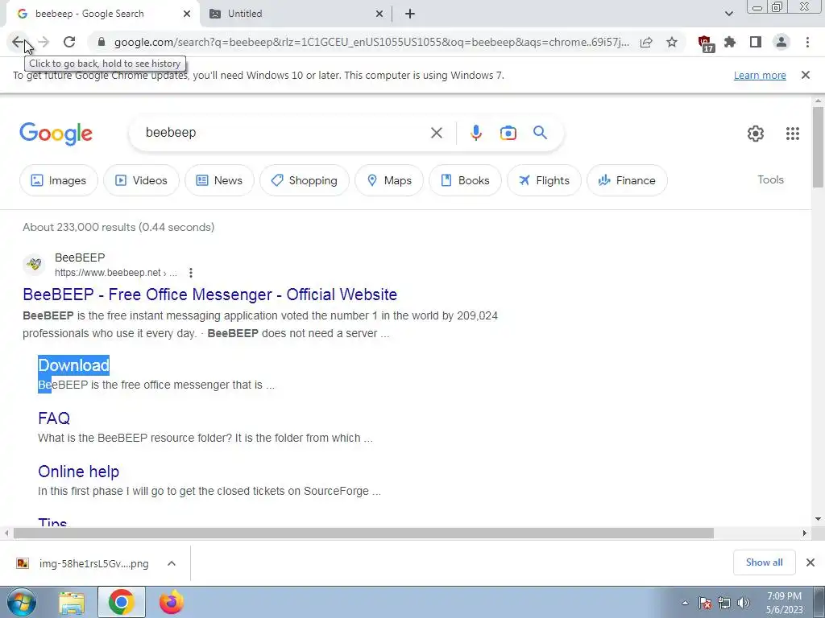The height and width of the screenshot is (618, 825).
Task: Click the taskbar clock showing 7:09 PM
Action: tap(784, 603)
